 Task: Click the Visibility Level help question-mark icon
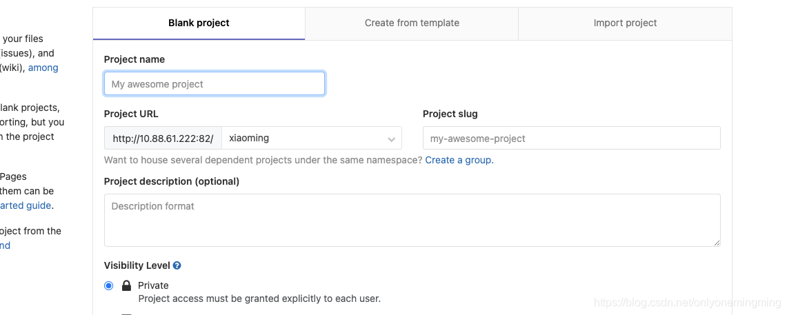[177, 265]
